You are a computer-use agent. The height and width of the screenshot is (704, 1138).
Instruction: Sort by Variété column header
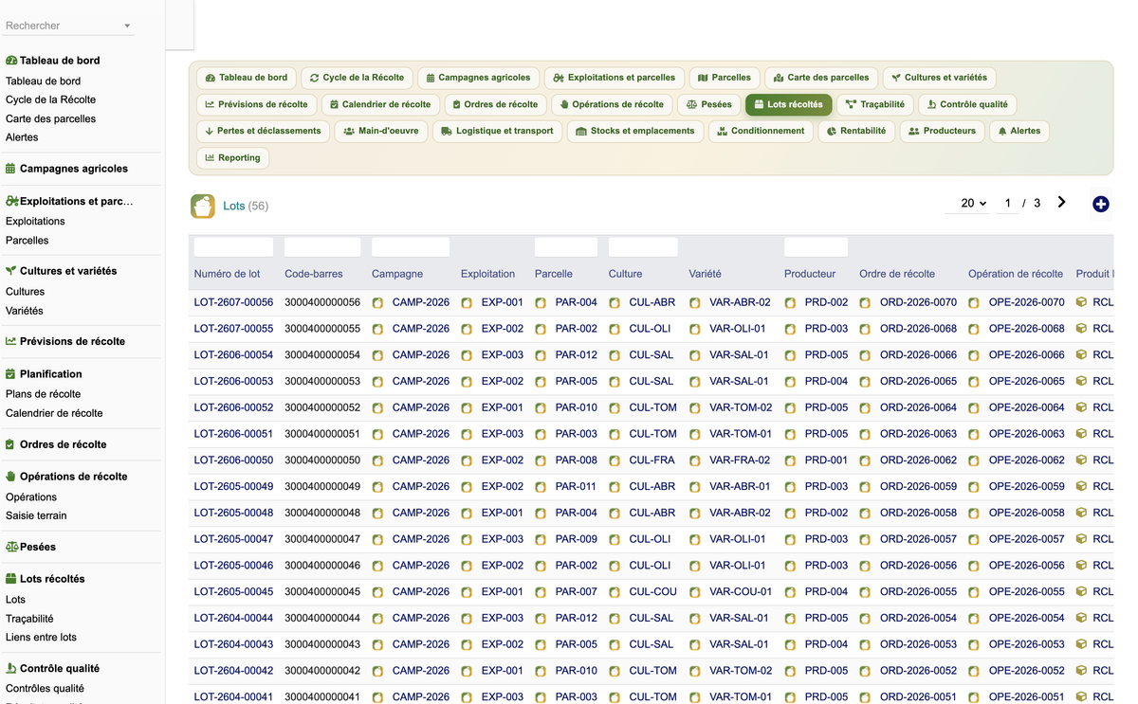coord(706,274)
